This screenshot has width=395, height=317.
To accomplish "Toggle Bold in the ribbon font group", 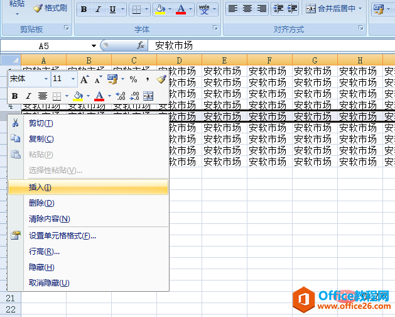I will (x=83, y=9).
